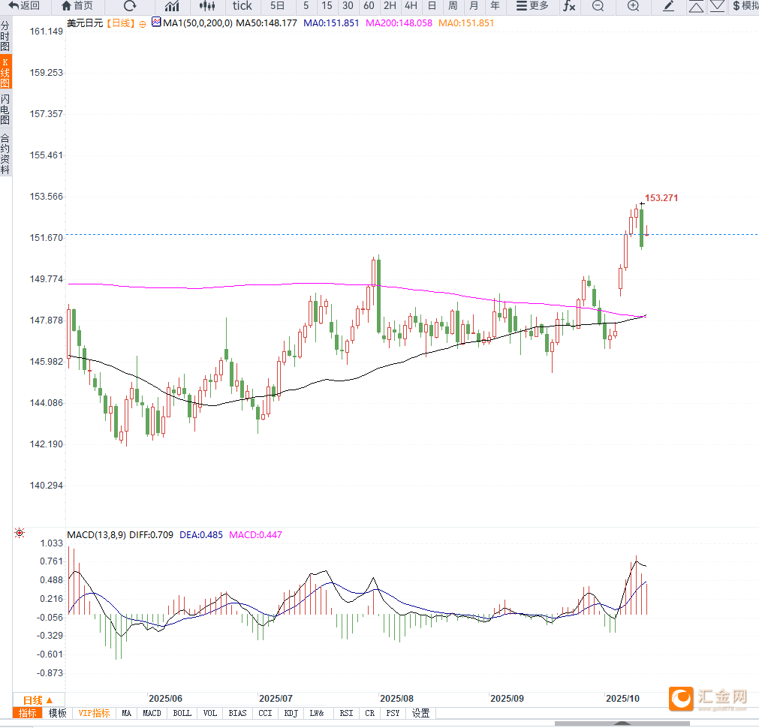The height and width of the screenshot is (728, 759).
Task: Select the 4H timeframe
Action: (x=411, y=6)
